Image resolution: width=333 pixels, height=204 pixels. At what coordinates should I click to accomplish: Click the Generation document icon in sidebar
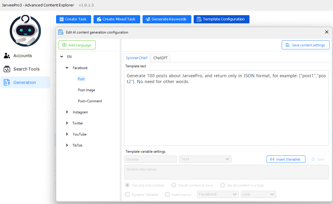coord(7,82)
